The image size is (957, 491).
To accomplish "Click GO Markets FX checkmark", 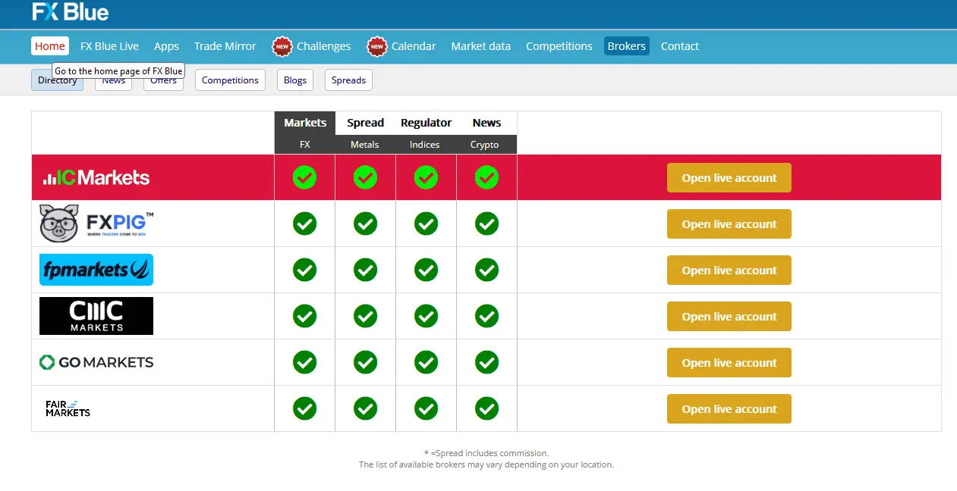I will pyautogui.click(x=304, y=362).
